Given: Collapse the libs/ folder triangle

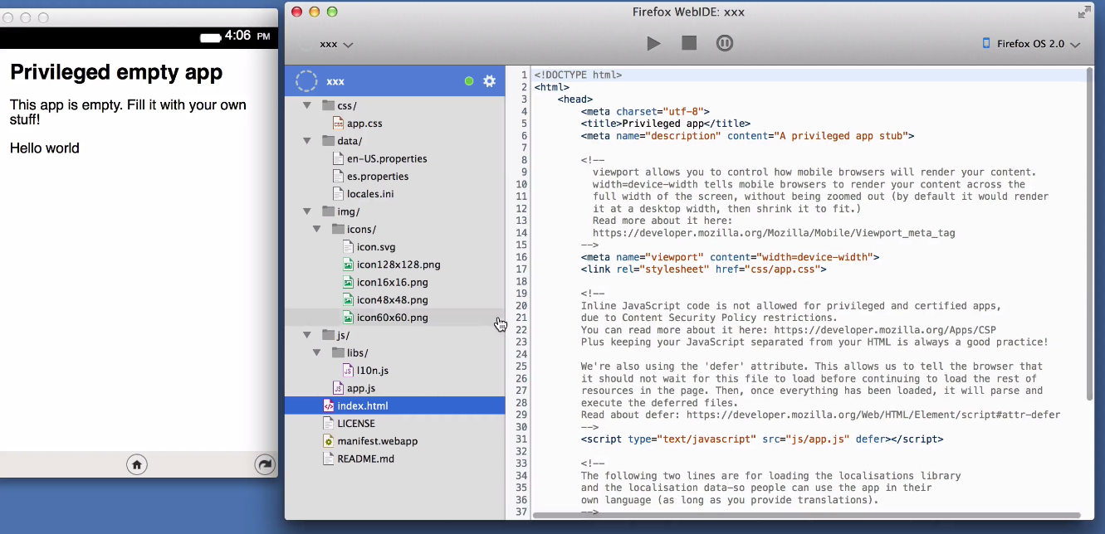Looking at the screenshot, I should pyautogui.click(x=317, y=352).
